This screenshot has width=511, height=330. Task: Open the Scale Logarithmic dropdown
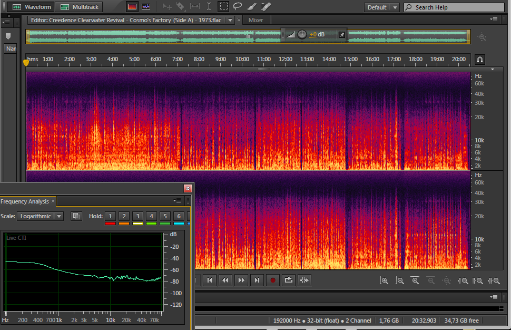[41, 216]
